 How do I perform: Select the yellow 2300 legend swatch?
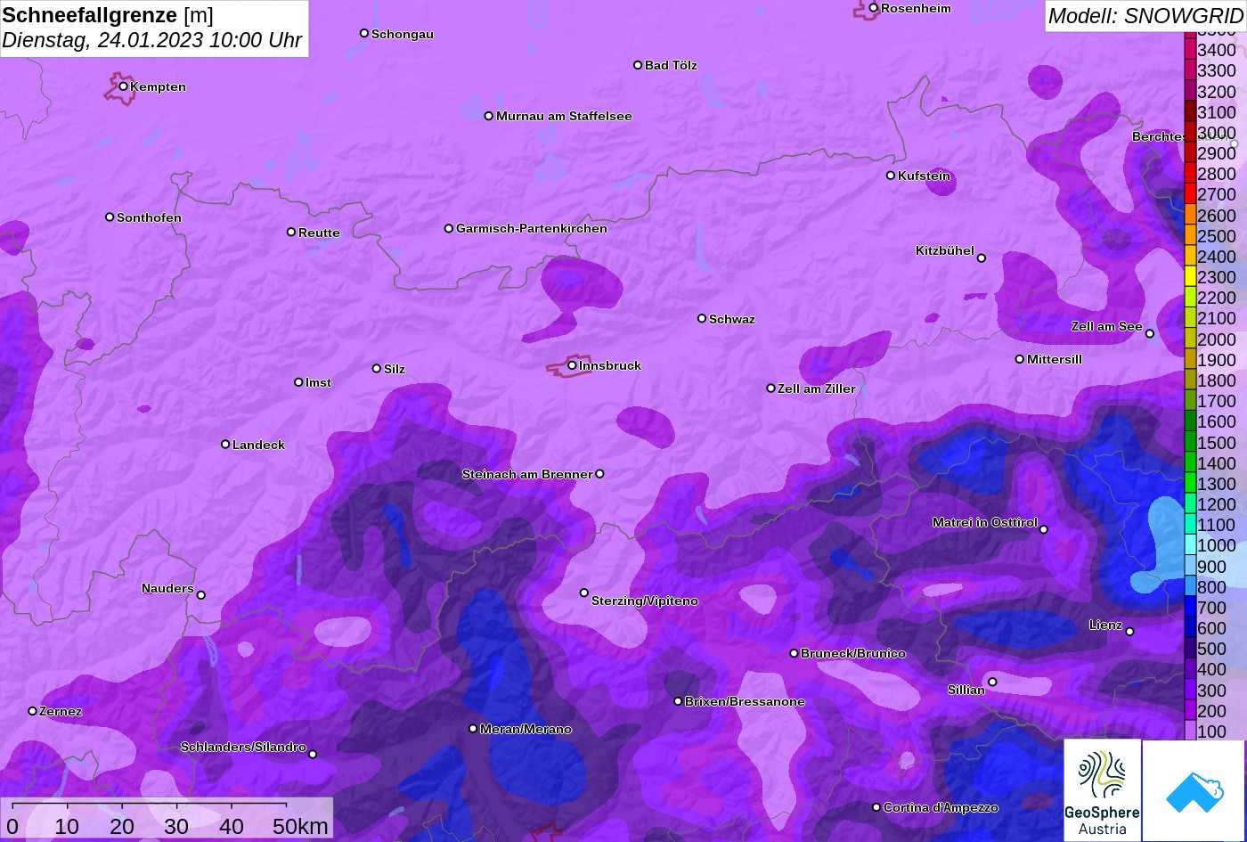1189,277
